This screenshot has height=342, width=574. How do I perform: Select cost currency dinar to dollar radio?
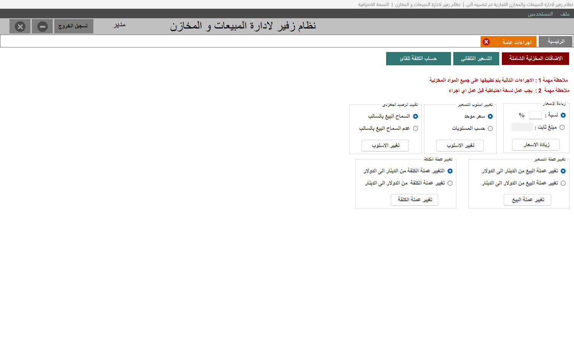[450, 171]
